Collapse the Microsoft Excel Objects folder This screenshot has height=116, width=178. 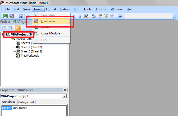[x=8, y=39]
